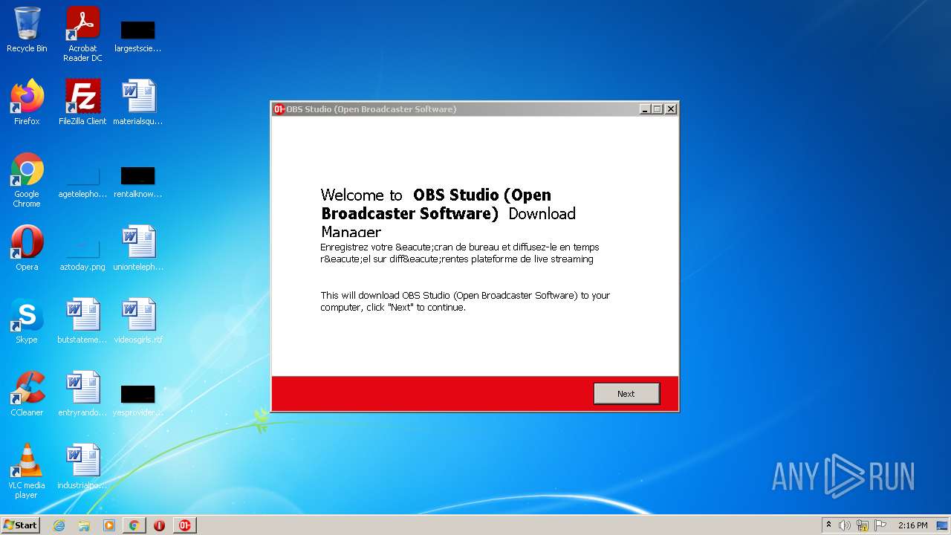This screenshot has width=951, height=535.
Task: Show hidden system tray icons
Action: 828,525
